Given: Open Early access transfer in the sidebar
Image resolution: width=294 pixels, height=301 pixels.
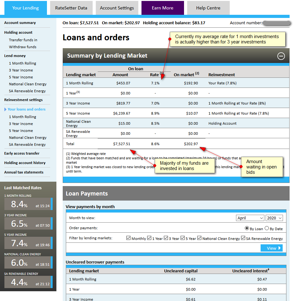Looking at the screenshot, I should click(x=22, y=153).
